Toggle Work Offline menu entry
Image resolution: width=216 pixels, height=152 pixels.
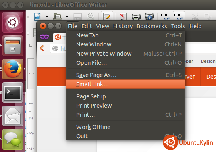125,127
